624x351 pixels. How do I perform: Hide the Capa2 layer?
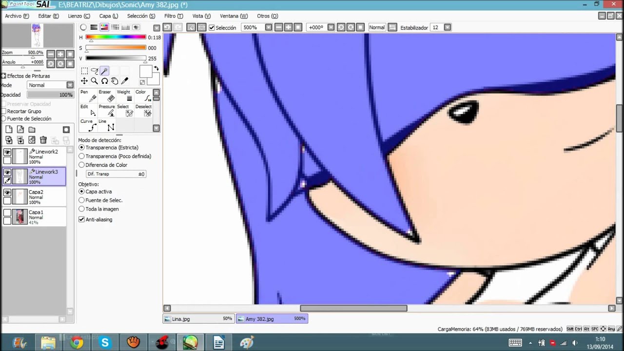(x=7, y=193)
